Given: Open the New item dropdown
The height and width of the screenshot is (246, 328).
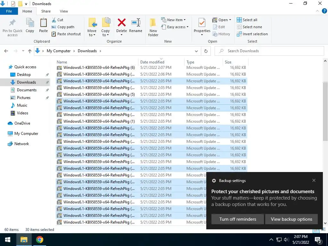Looking at the screenshot, I should 173,20.
